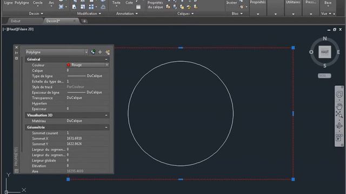Select the Cercle drawing tool
Viewport: 346px width, 194px height.
tap(37, 3)
